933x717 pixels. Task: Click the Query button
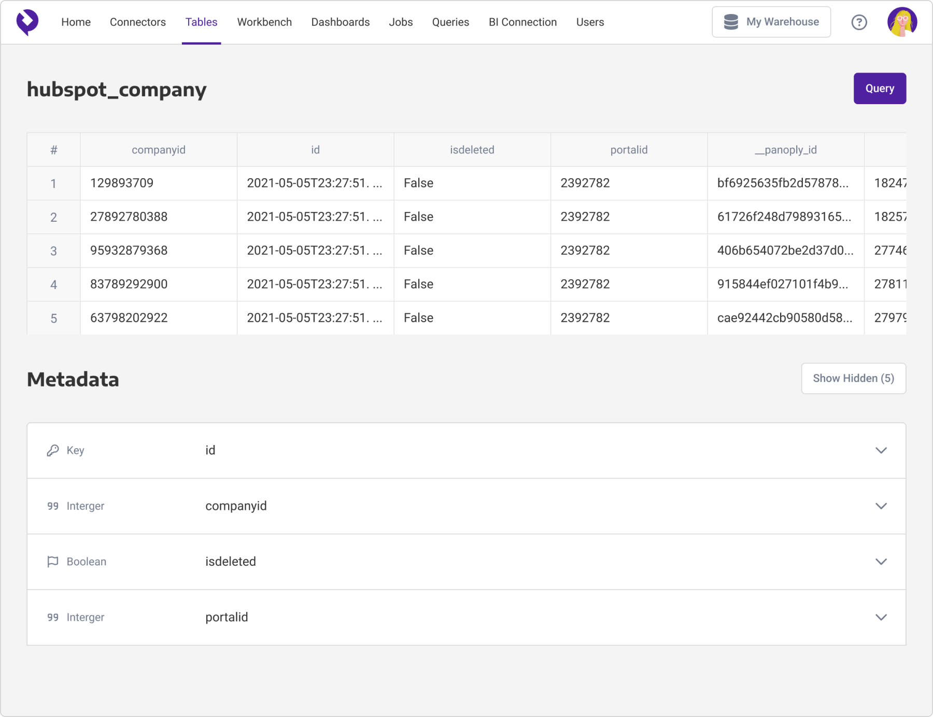click(880, 89)
